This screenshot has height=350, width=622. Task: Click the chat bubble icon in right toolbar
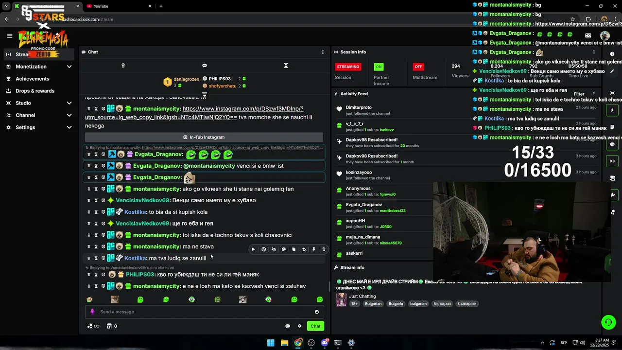coord(612,144)
